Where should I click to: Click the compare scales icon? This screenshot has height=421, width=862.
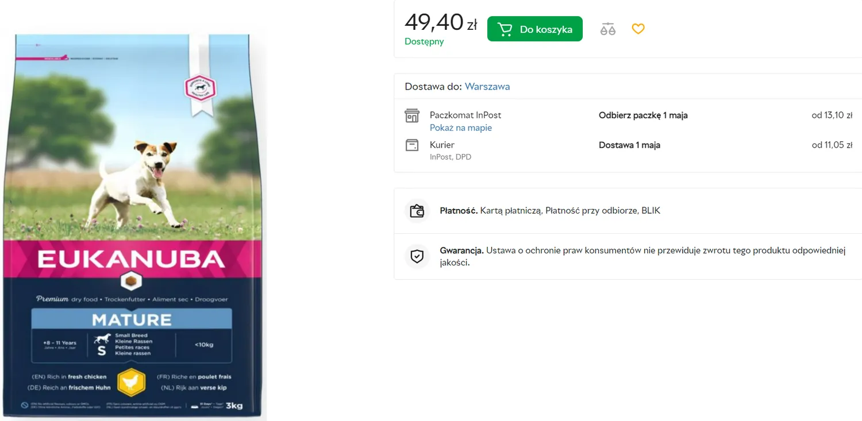(607, 29)
